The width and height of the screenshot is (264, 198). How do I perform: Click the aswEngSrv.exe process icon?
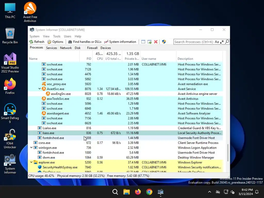click(x=48, y=94)
